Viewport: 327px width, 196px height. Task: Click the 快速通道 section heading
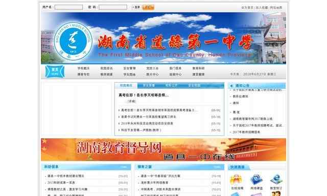[237, 167]
